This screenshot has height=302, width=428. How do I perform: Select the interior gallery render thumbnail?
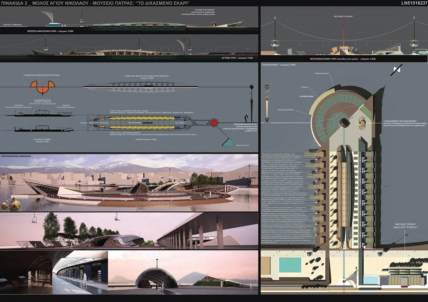54,272
